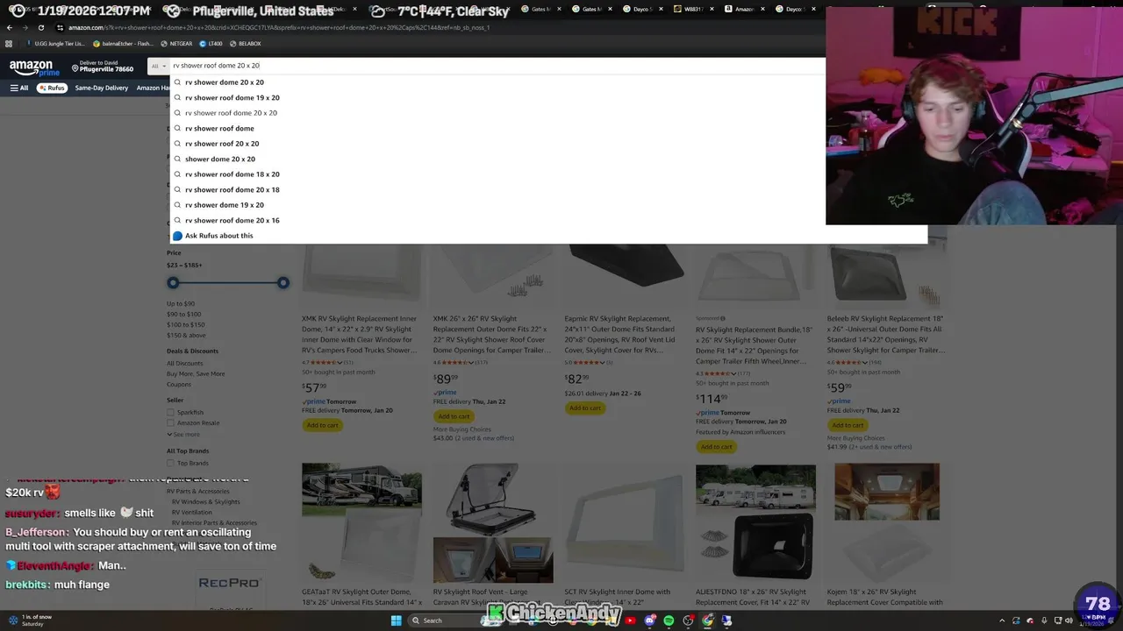Open Kojem skylight product image

coord(886,523)
